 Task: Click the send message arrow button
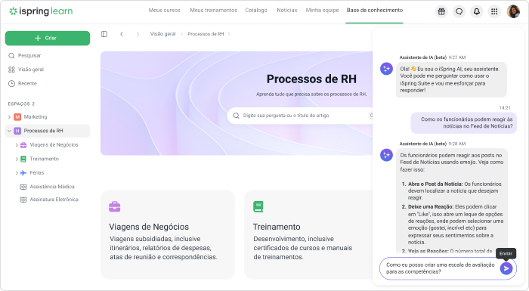(x=506, y=268)
